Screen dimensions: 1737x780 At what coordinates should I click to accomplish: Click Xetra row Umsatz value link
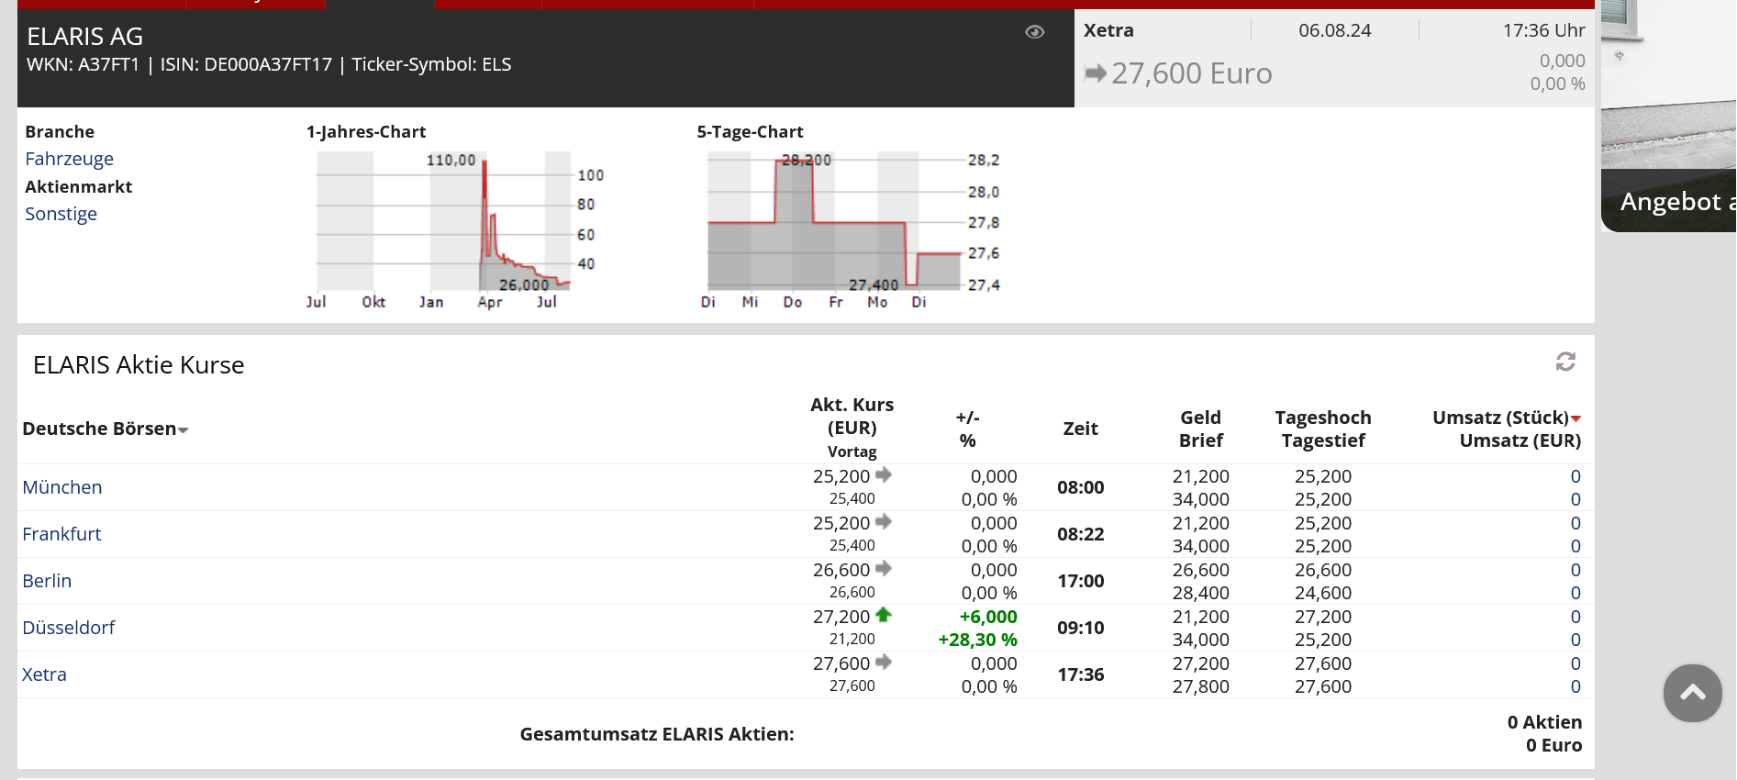tap(1575, 663)
